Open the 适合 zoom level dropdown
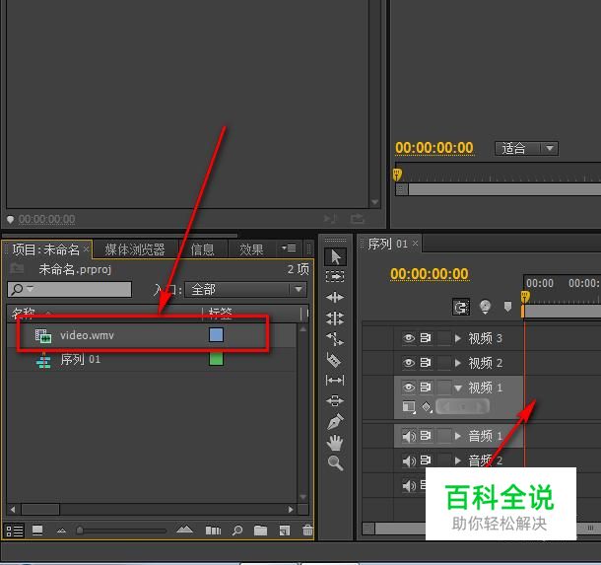 pos(526,148)
